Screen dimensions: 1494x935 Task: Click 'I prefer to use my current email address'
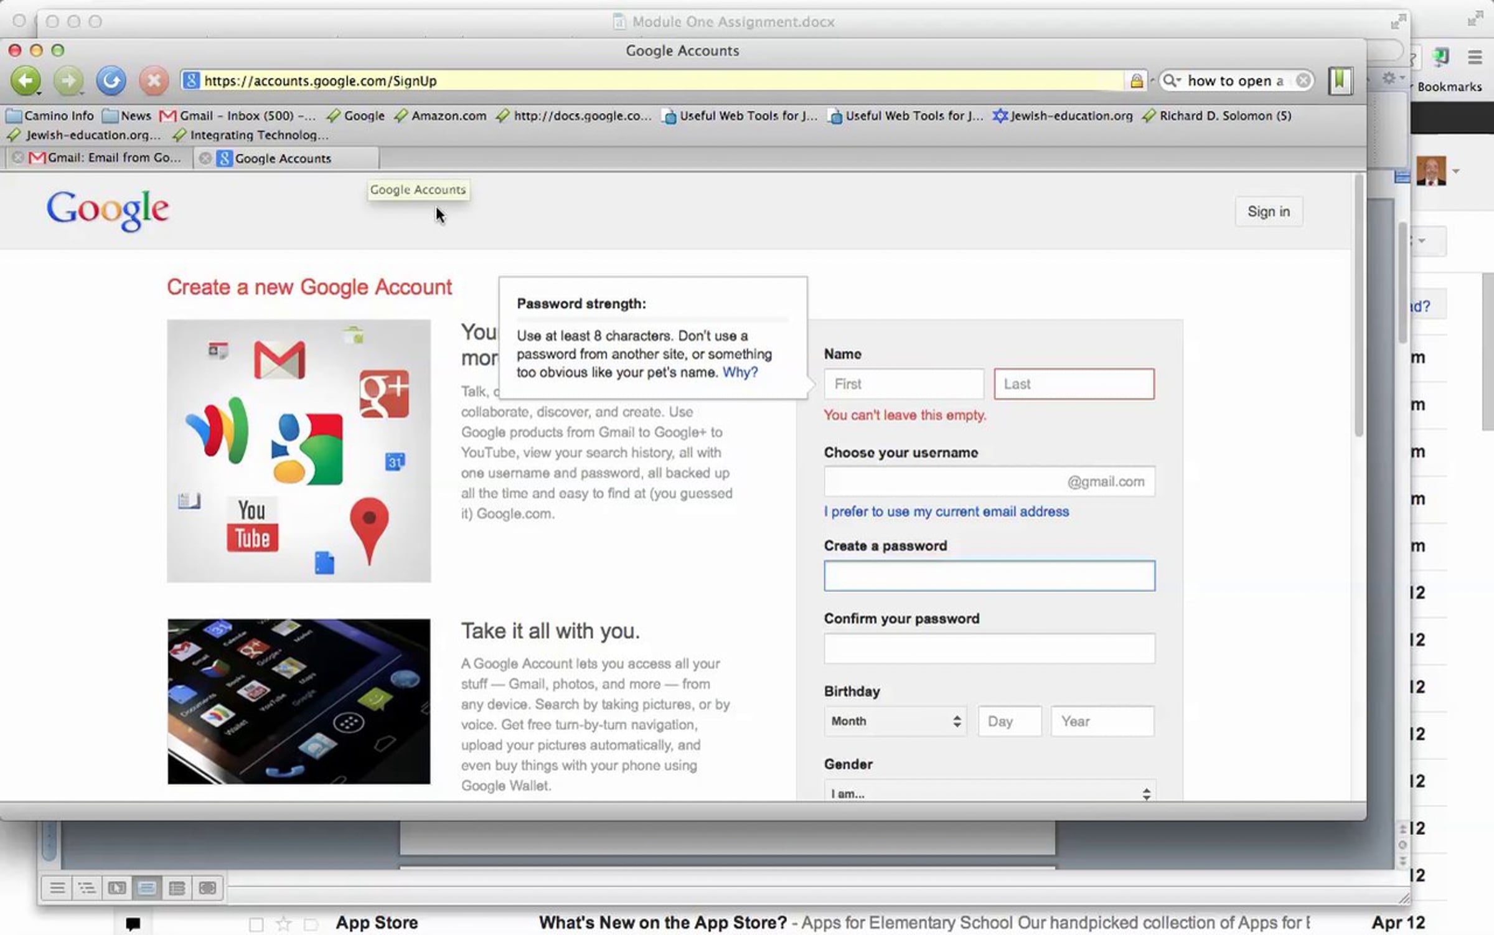[946, 512]
